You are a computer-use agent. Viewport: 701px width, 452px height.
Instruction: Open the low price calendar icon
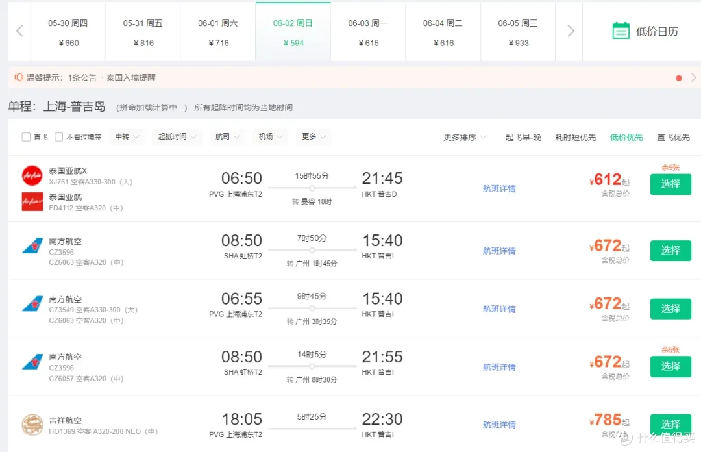[x=621, y=31]
